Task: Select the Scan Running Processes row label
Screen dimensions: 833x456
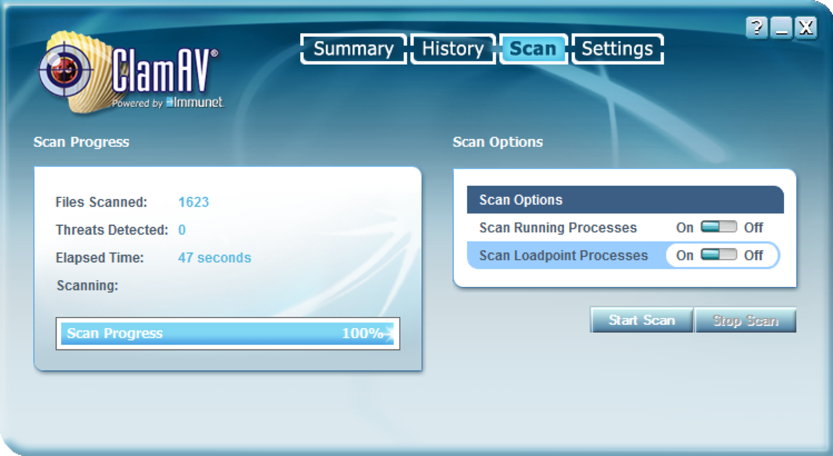Action: pos(558,228)
